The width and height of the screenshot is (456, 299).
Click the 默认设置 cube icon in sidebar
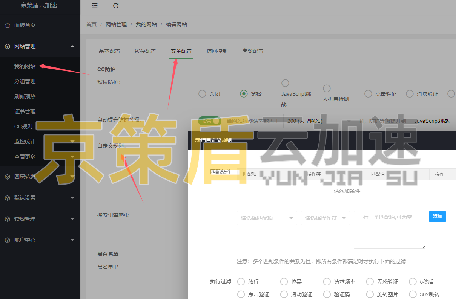[x=8, y=197]
